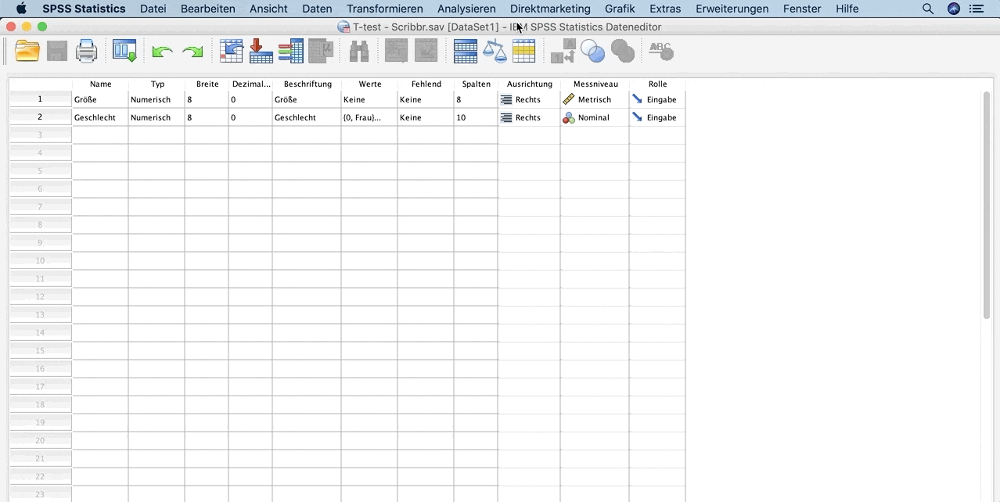The height and width of the screenshot is (502, 1000).
Task: Click the Name cell containing Größe
Action: (100, 99)
